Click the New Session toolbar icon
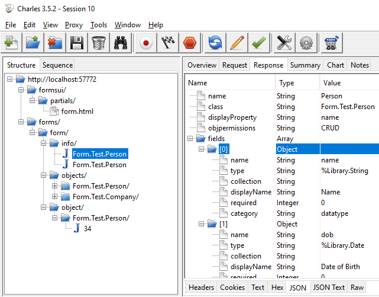The image size is (379, 297). [12, 43]
